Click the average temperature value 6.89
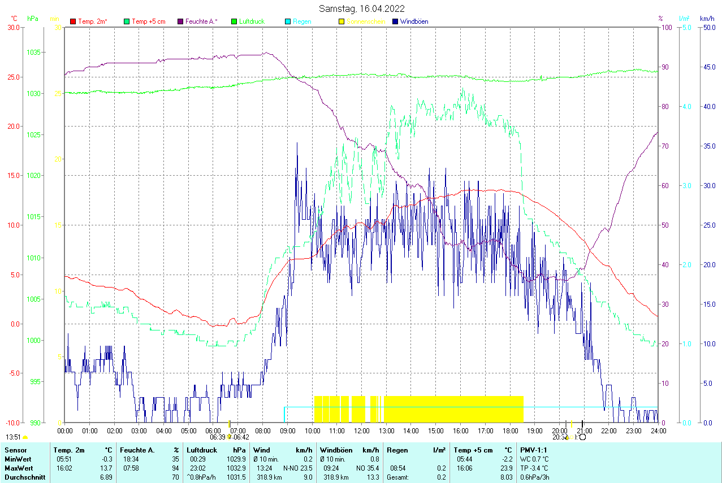 (x=106, y=478)
